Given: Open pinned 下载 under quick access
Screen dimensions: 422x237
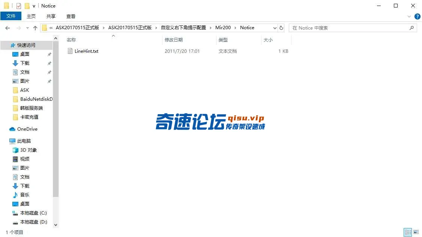Looking at the screenshot, I should (25, 63).
